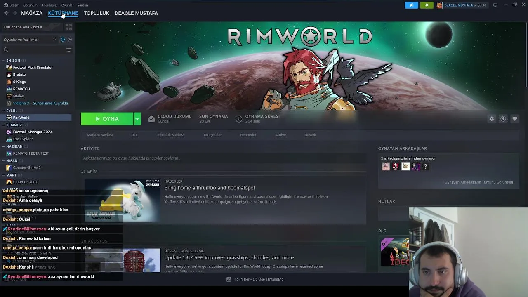Open İndirmeler download status bar
The image size is (528, 297).
tap(255, 279)
